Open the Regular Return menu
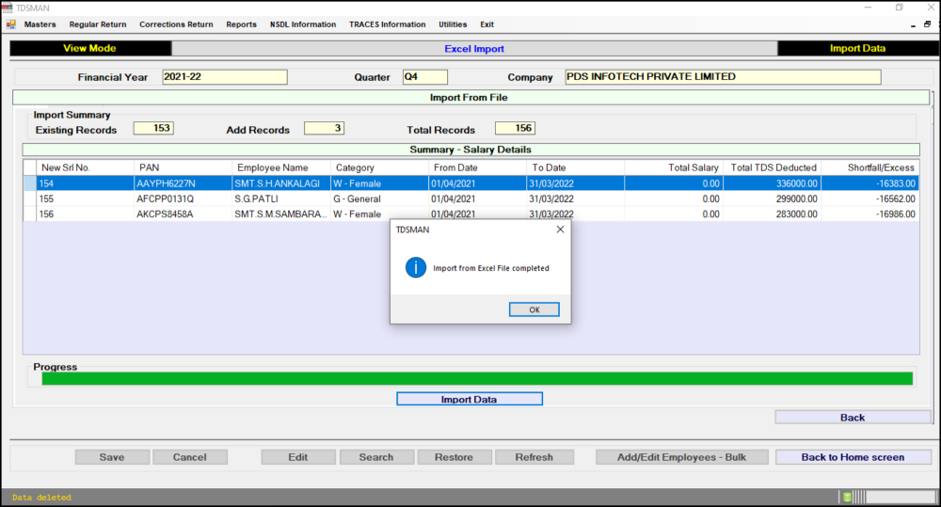This screenshot has width=941, height=507. click(x=98, y=24)
